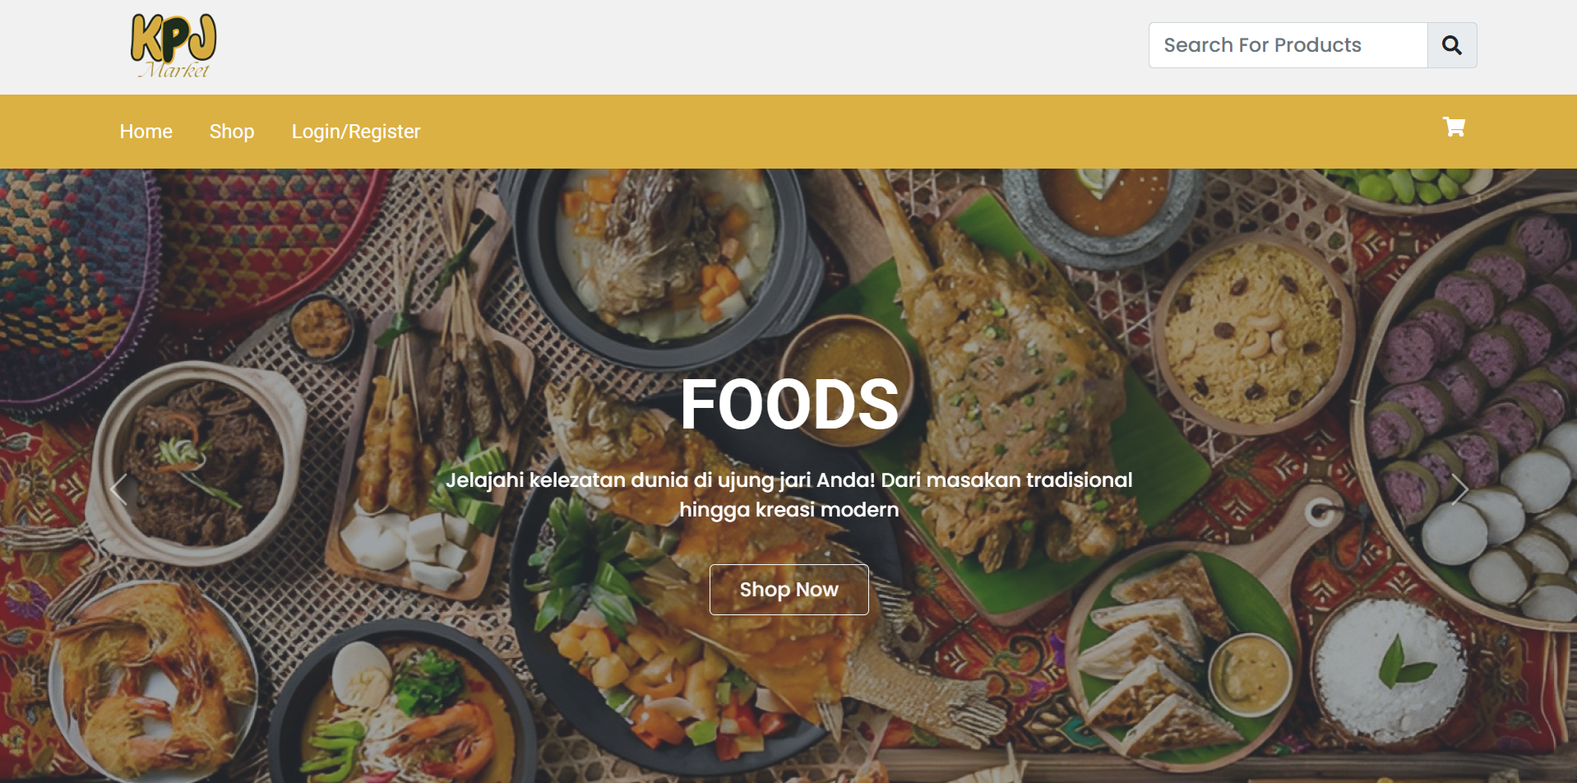Click the Jelajahi kelezatan dunia caption text
Screen dimensions: 1577x783
click(x=789, y=494)
